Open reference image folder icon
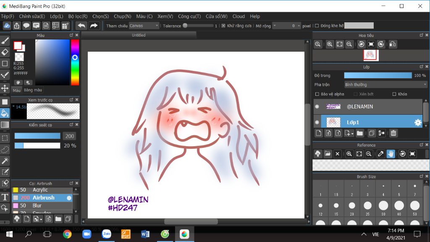This screenshot has height=242, width=430. [x=328, y=154]
